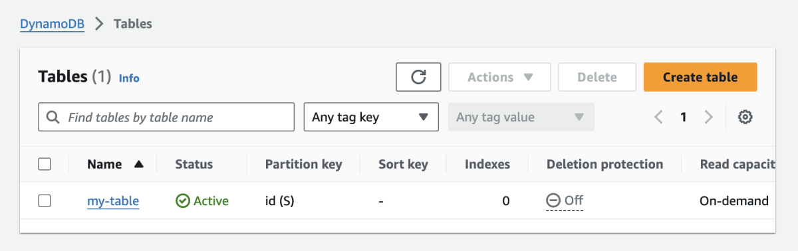Go to the previous page arrow
Image resolution: width=798 pixels, height=251 pixels.
[658, 118]
